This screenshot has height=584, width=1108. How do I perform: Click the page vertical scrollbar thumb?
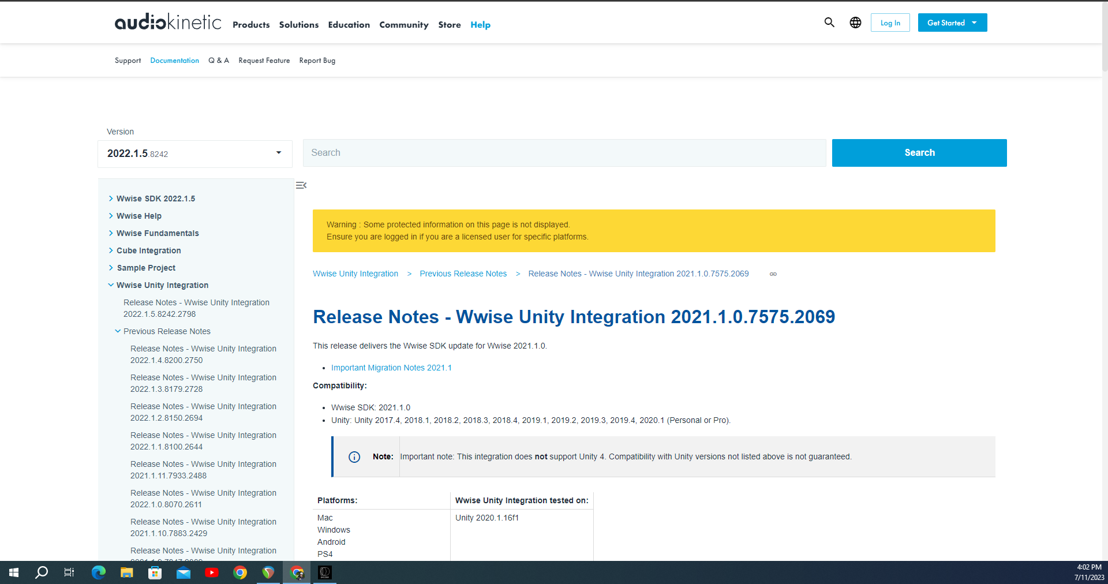tap(1105, 36)
